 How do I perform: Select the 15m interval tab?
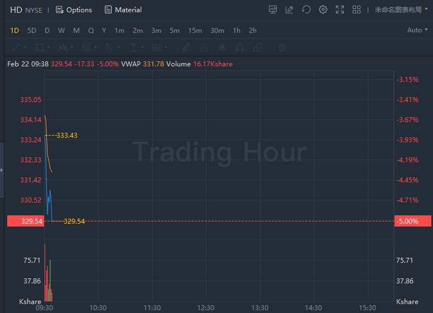(195, 30)
